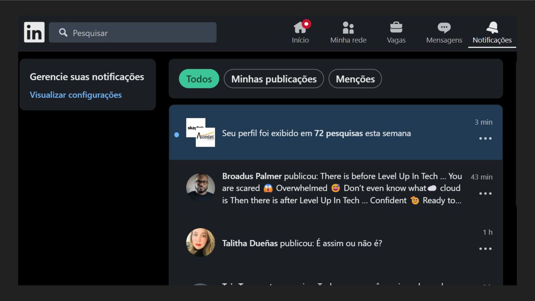Click the Notificações label
Screen dimensions: 535x301
(x=492, y=40)
